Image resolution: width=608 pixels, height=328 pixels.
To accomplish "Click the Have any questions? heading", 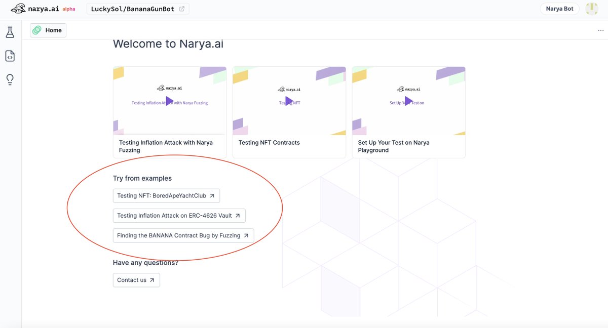I will [x=146, y=263].
